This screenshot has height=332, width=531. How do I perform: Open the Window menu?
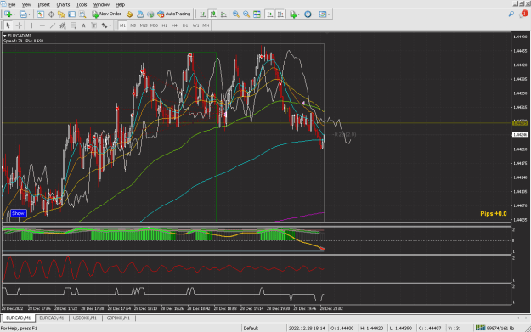pyautogui.click(x=101, y=5)
